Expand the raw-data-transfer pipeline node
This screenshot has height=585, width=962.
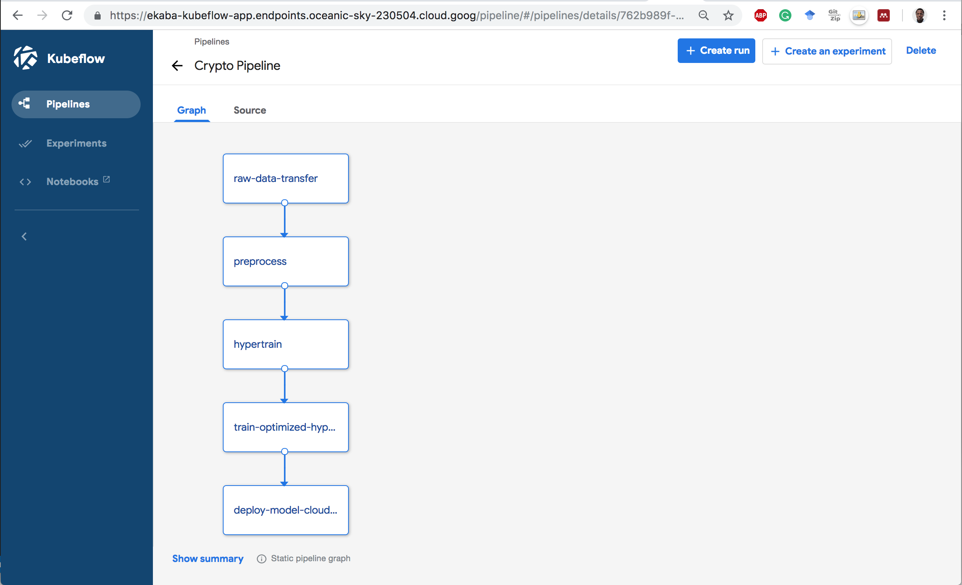coord(285,178)
